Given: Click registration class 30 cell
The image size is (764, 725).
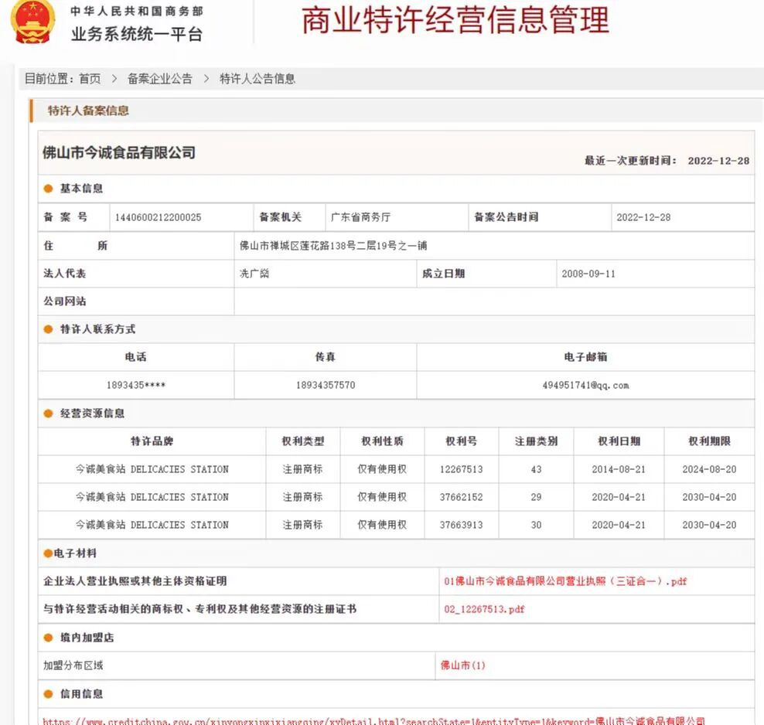Looking at the screenshot, I should coord(536,525).
